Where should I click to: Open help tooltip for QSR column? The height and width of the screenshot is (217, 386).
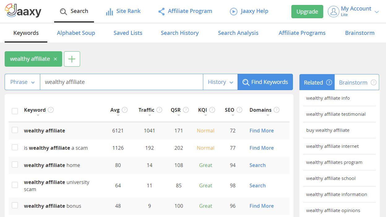click(x=186, y=110)
